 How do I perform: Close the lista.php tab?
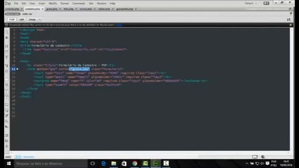[x=76, y=9]
